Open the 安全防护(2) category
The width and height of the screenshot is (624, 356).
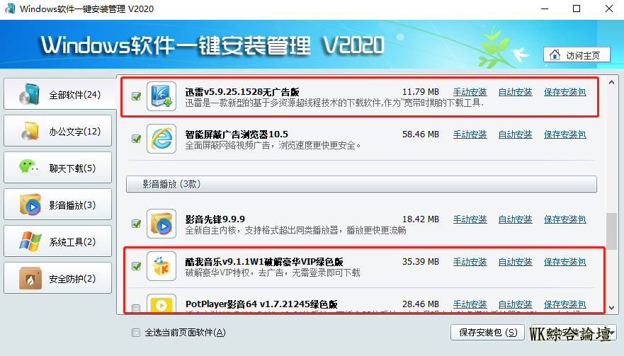[x=57, y=278]
